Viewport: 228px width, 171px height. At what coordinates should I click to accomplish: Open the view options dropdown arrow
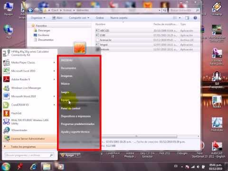click(180, 18)
